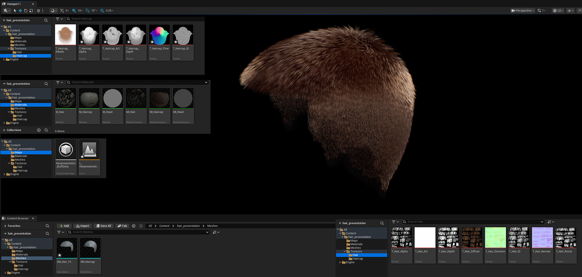Toggle rotation snapping
This screenshot has height=277, width=582.
[x=88, y=11]
